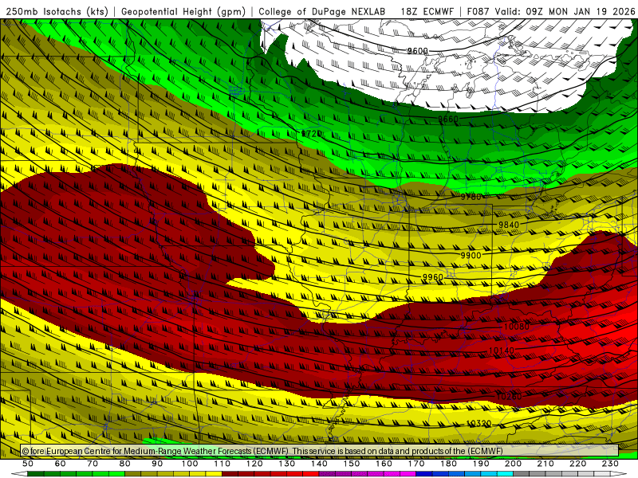Pick the cyan swatch left of 200
This screenshot has height=478, width=638.
pos(506,474)
